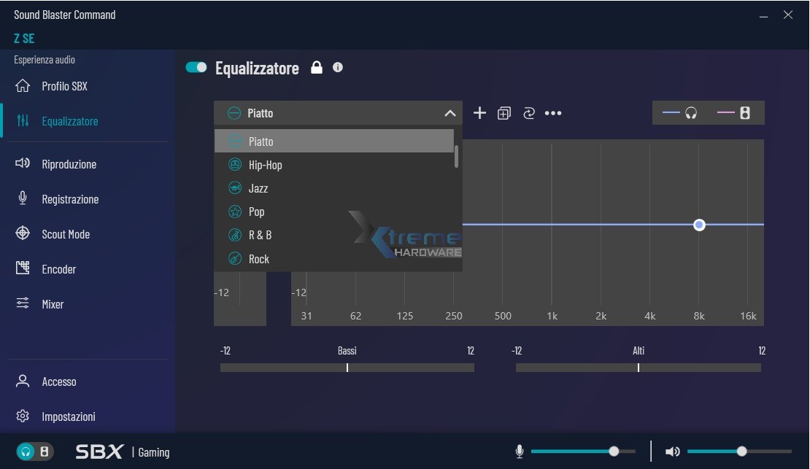Image resolution: width=810 pixels, height=469 pixels.
Task: Click the microphone icon in bottom bar
Action: (520, 451)
